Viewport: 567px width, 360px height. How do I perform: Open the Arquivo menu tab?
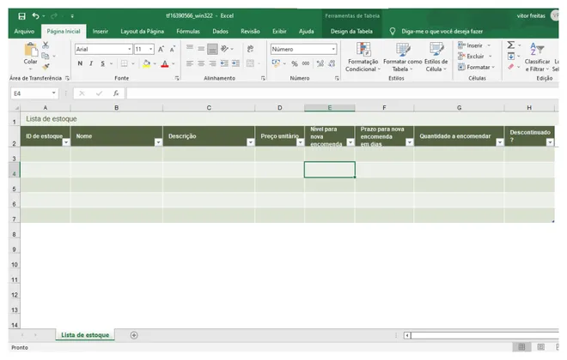coord(24,32)
